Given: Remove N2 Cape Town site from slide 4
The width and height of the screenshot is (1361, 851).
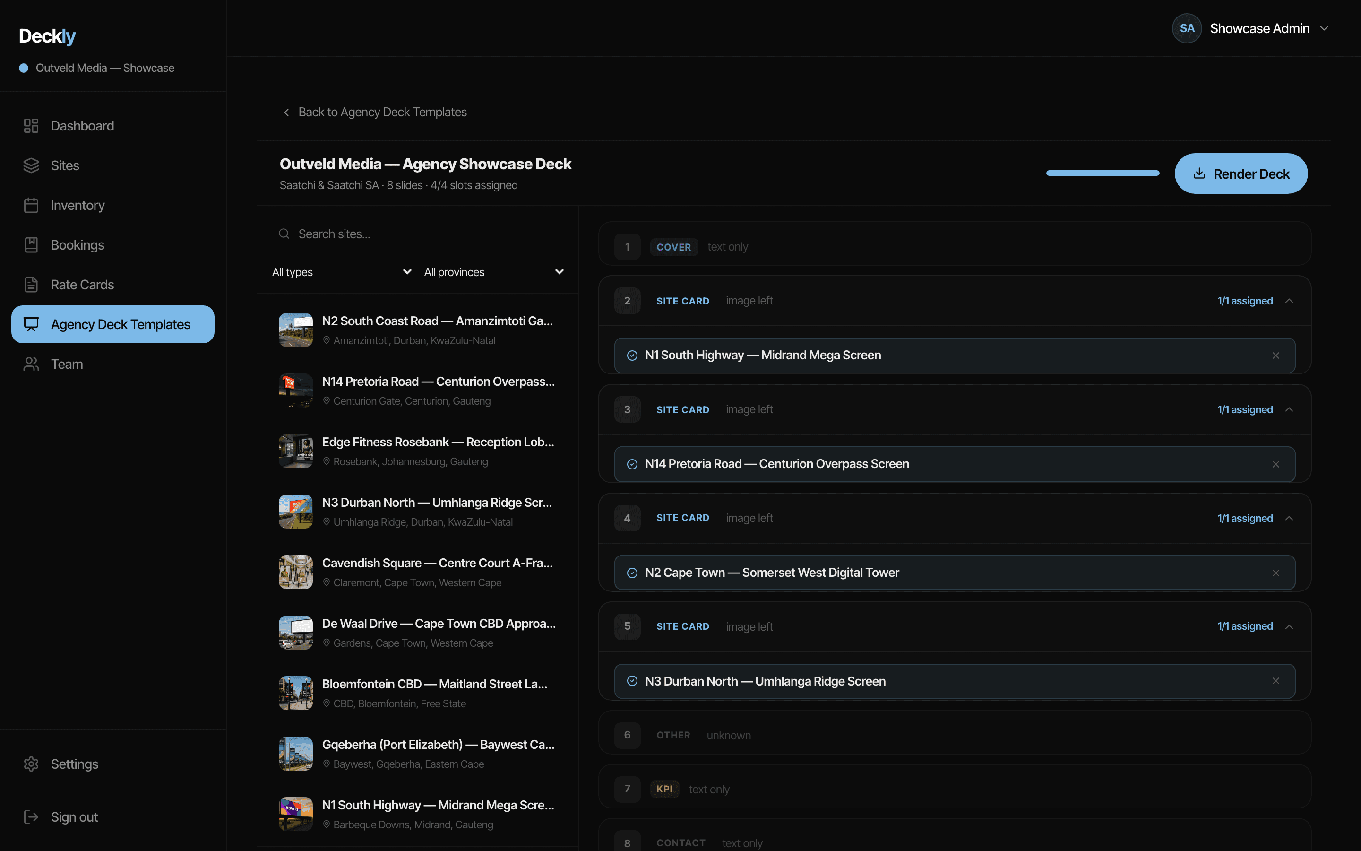Looking at the screenshot, I should click(1275, 573).
